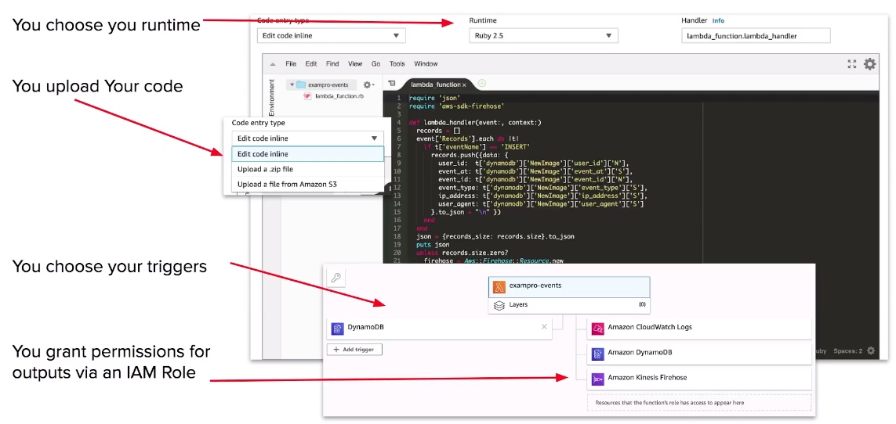Click code line puts json
Viewport: 896px width, 424px height.
pos(433,245)
